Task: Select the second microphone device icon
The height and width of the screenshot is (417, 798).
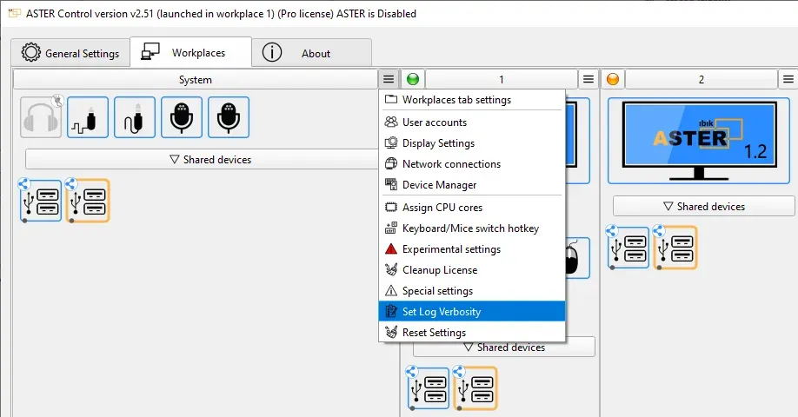Action: pos(229,117)
